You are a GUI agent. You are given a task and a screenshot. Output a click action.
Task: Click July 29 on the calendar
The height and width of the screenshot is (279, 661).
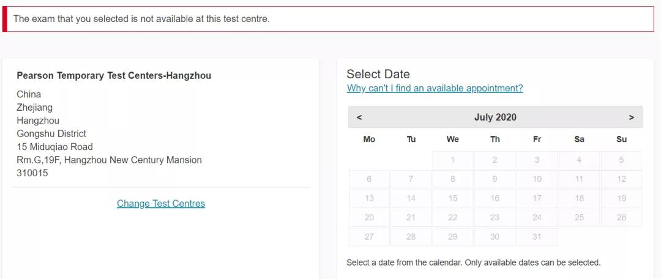[453, 237]
